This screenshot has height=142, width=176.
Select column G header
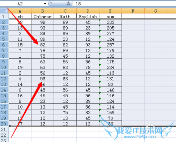156,11
